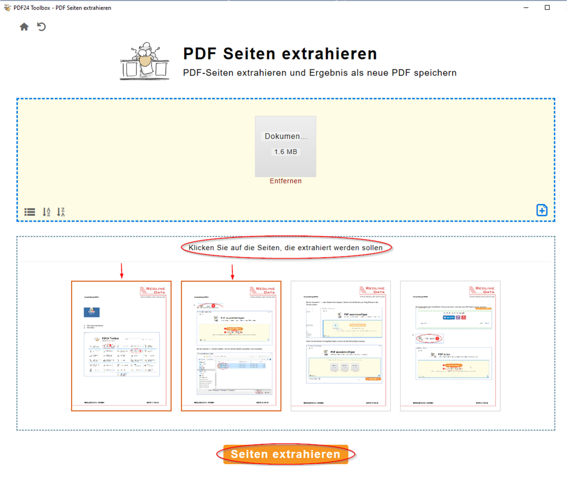567x482 pixels.
Task: Remove the document via the Entfernen link
Action: point(285,181)
